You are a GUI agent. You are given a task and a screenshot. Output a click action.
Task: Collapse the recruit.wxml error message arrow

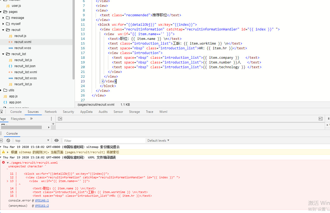[x=8, y=163]
